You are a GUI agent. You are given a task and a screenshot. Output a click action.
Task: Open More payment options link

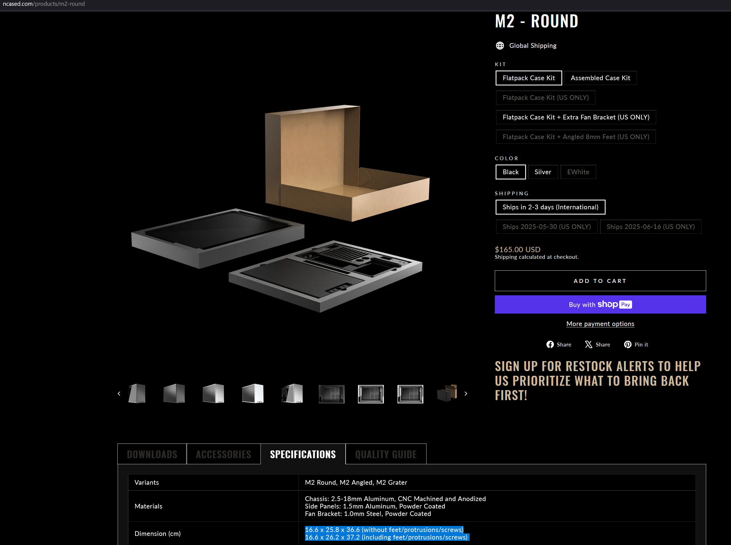click(600, 324)
